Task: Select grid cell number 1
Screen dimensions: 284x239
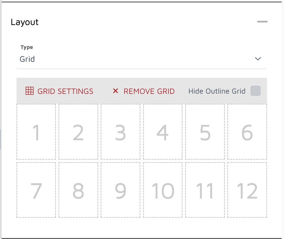Action: (36, 131)
